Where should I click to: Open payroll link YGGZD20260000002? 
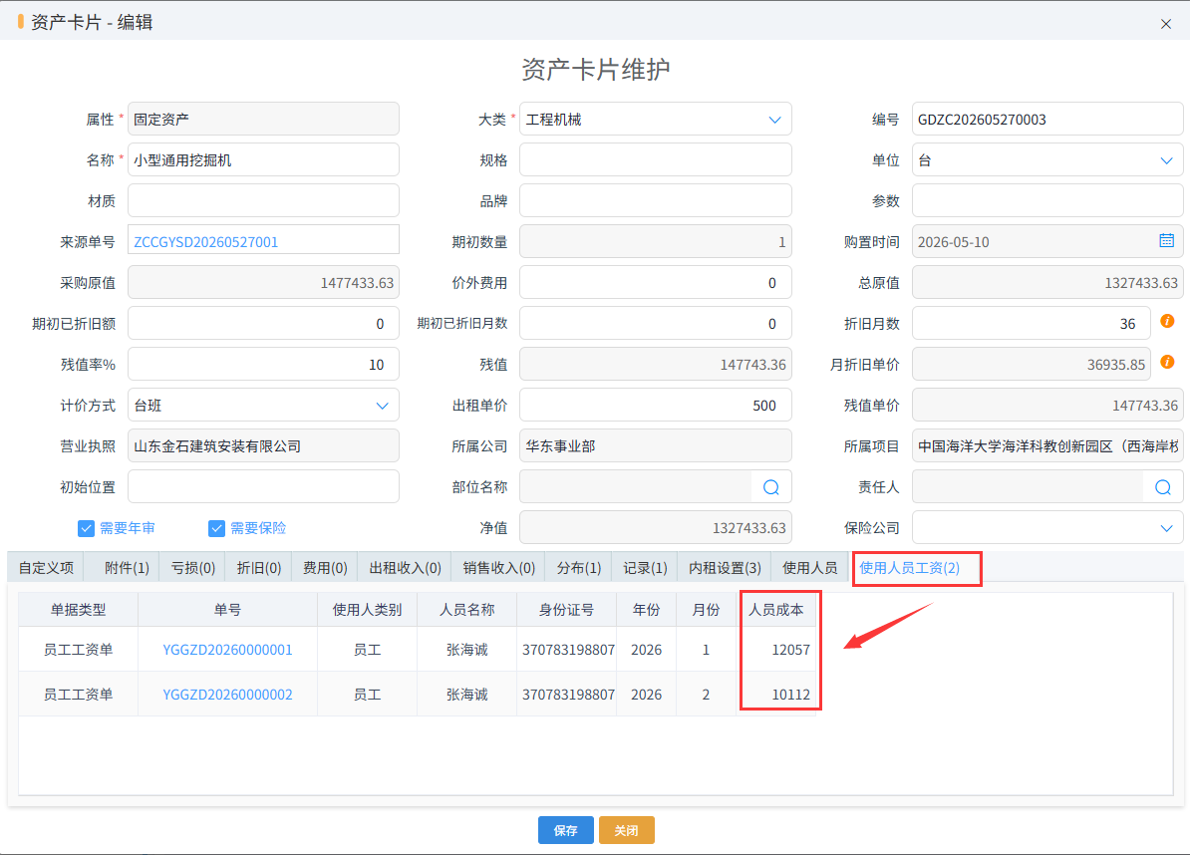click(x=227, y=695)
